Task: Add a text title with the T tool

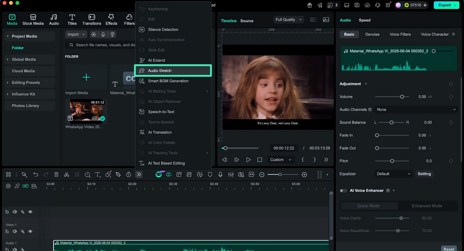Action: tap(97, 174)
